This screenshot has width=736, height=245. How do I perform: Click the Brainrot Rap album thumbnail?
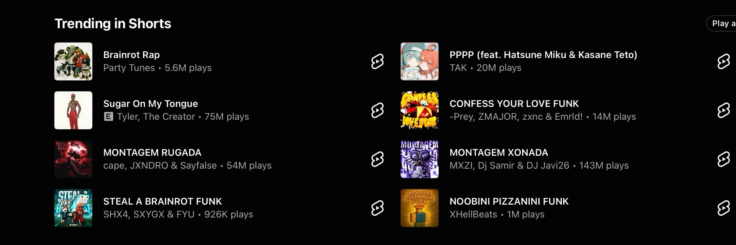coord(73,61)
